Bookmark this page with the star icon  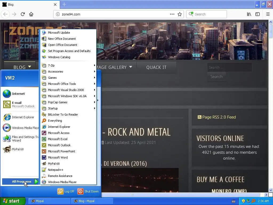click(x=180, y=14)
